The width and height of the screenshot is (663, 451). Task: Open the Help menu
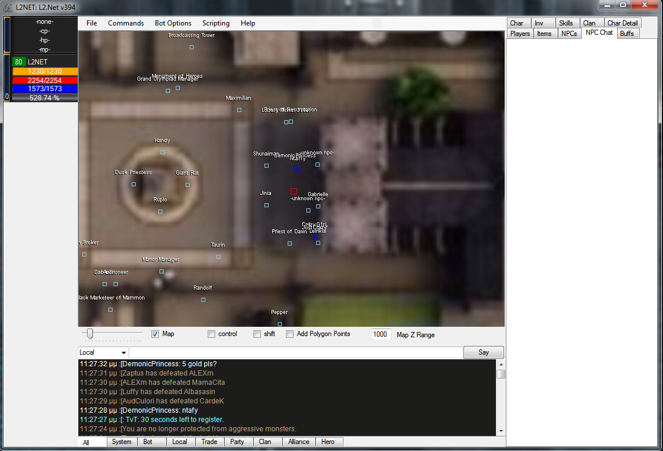248,23
